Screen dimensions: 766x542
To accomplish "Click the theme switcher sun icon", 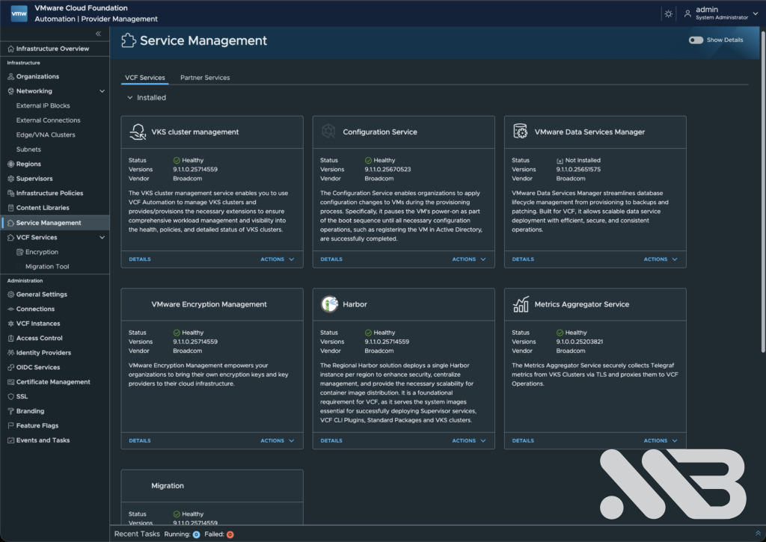I will tap(668, 13).
